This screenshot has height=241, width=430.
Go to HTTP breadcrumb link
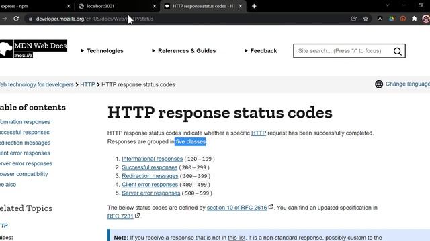tap(87, 85)
